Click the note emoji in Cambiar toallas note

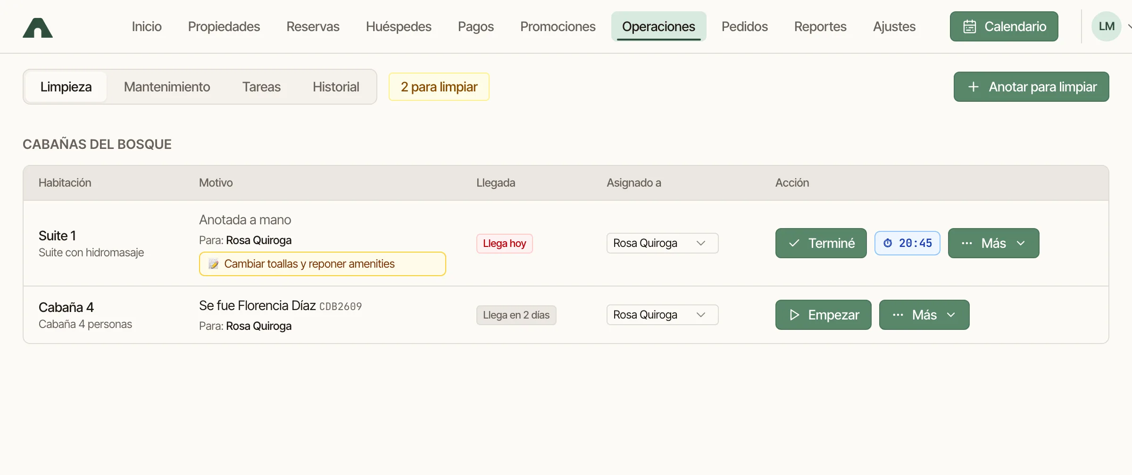click(x=214, y=264)
